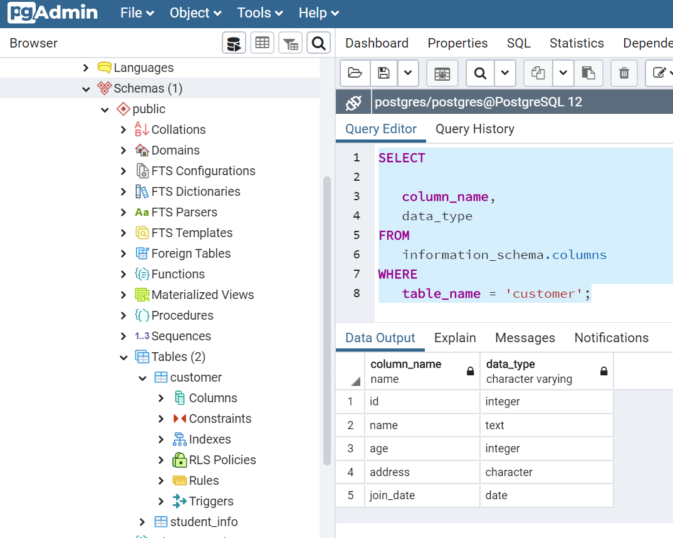
Task: Click the Filtered Rows icon
Action: point(290,43)
